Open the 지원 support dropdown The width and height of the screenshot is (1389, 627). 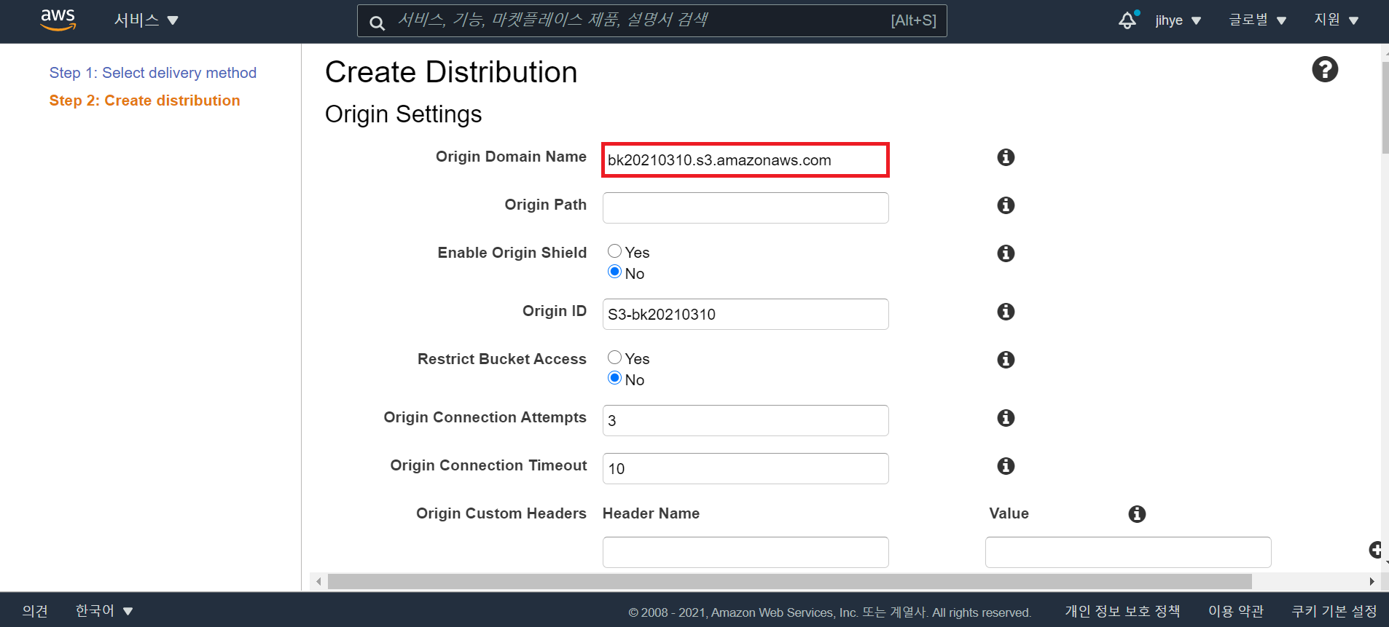(x=1336, y=20)
